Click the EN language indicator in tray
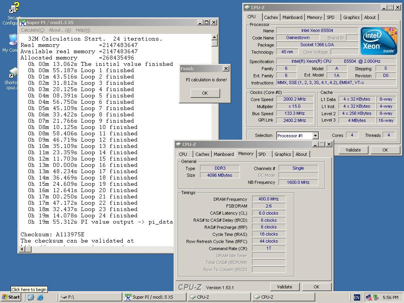Viewport: 404px width, 303px height. click(357, 297)
